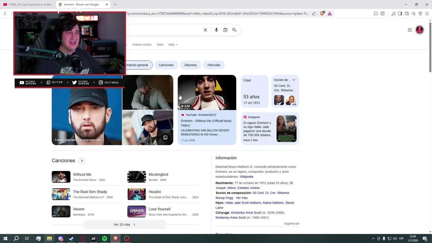Image resolution: width=432 pixels, height=243 pixels.
Task: Open Spotify from the taskbar
Action: click(105, 239)
